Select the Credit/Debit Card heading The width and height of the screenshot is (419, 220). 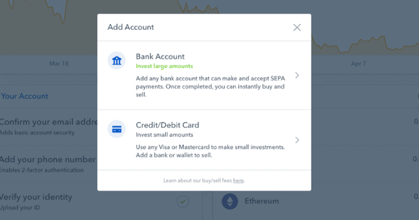click(x=167, y=125)
